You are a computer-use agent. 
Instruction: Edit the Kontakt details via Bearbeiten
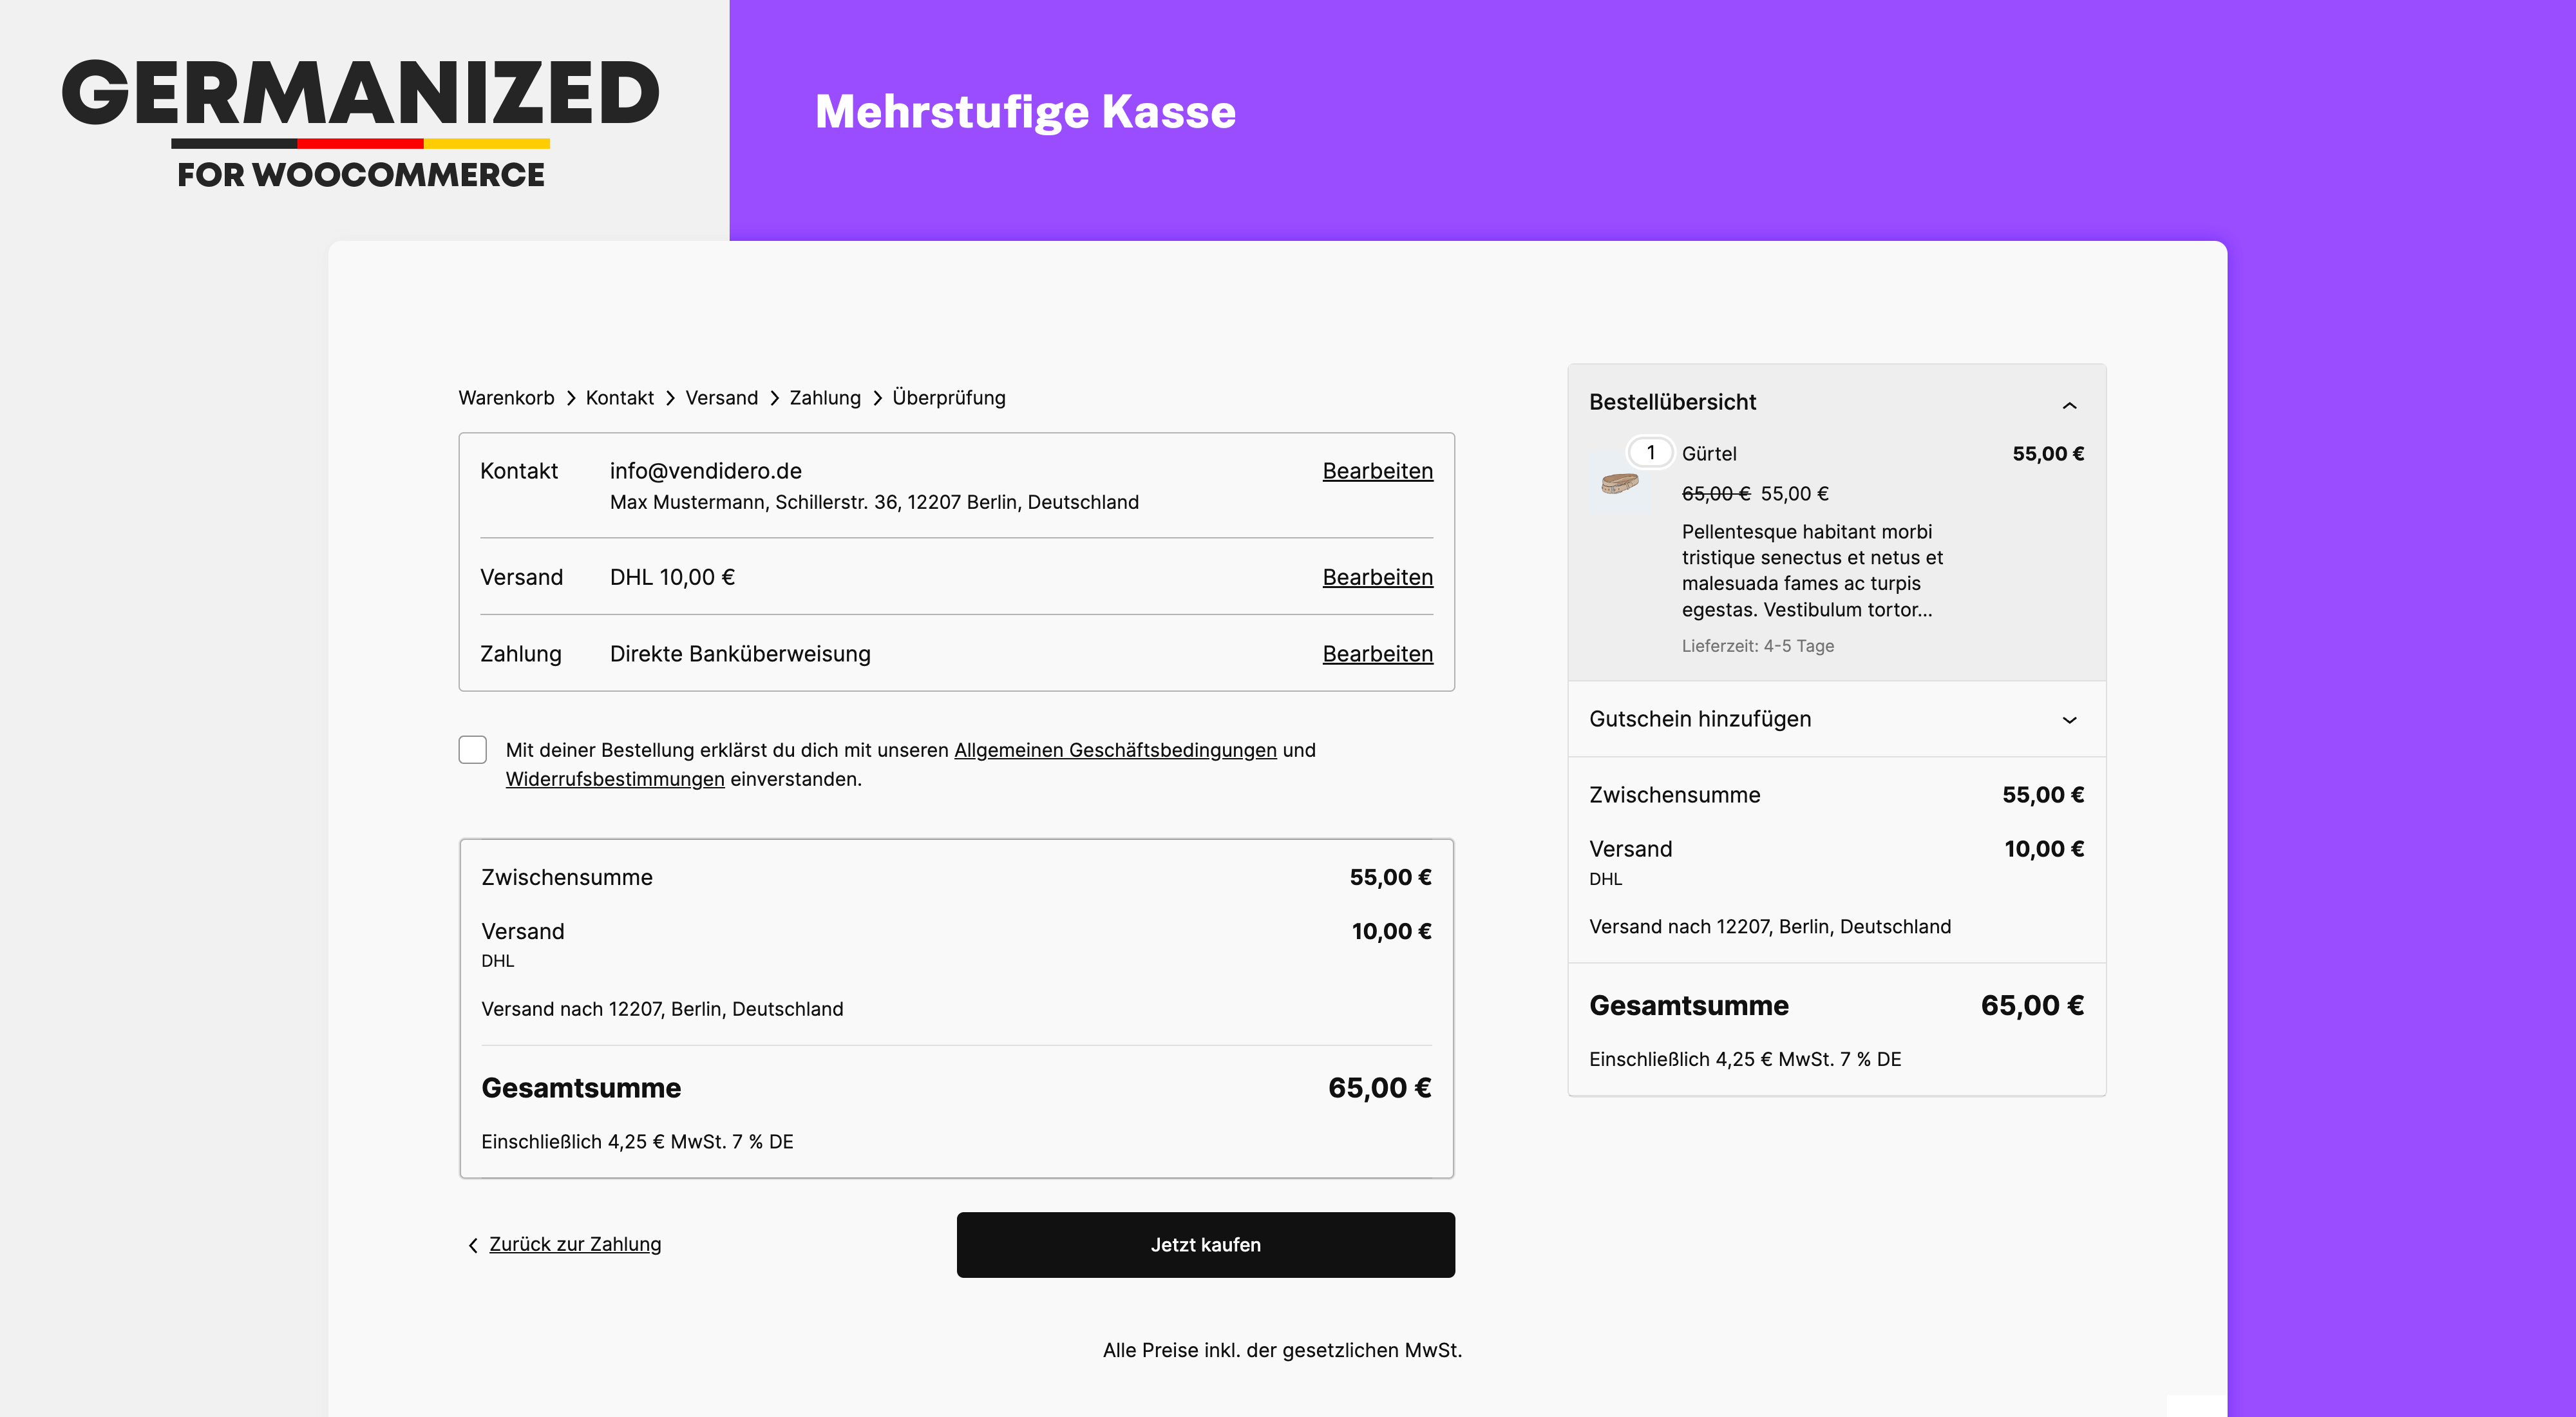[1377, 471]
